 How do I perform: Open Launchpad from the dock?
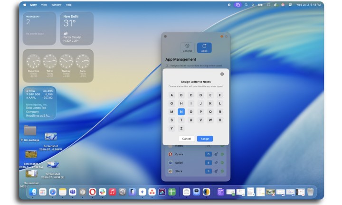point(43,192)
